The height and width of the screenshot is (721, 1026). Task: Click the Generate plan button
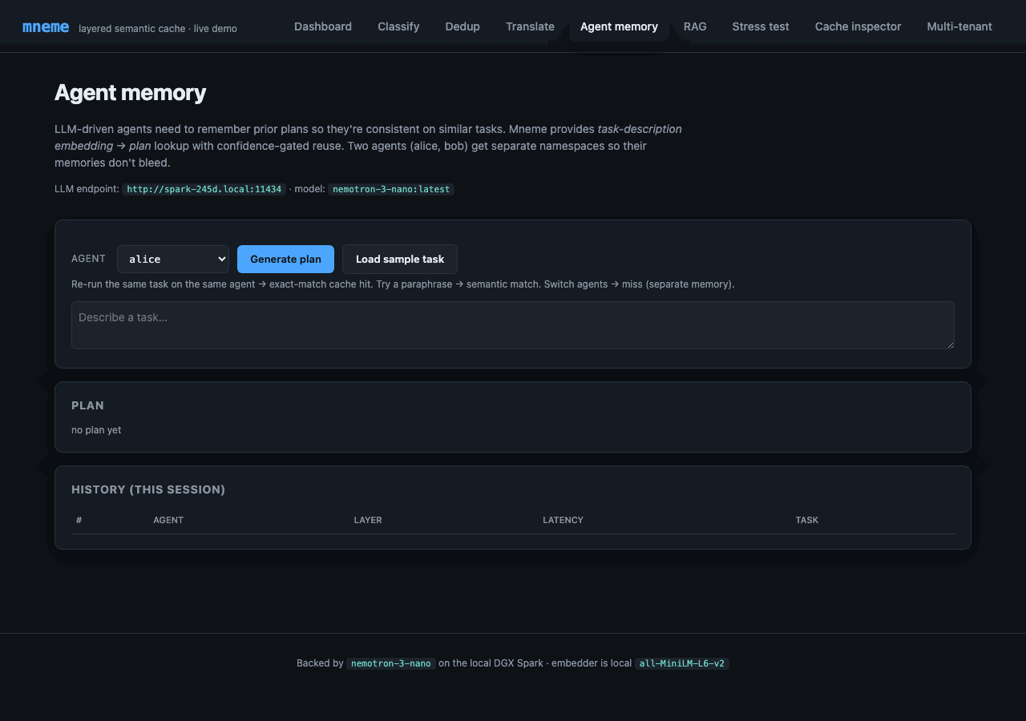[x=285, y=259]
